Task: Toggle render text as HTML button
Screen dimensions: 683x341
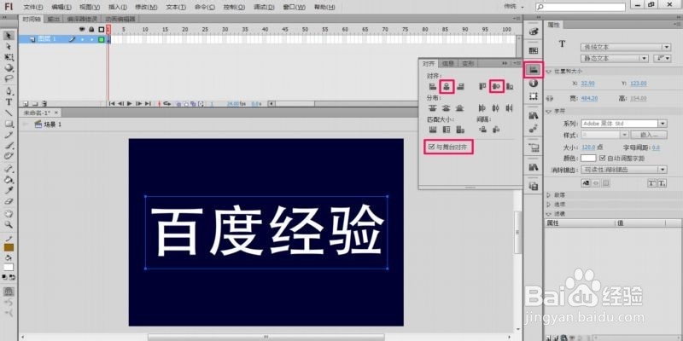Action: [595, 182]
